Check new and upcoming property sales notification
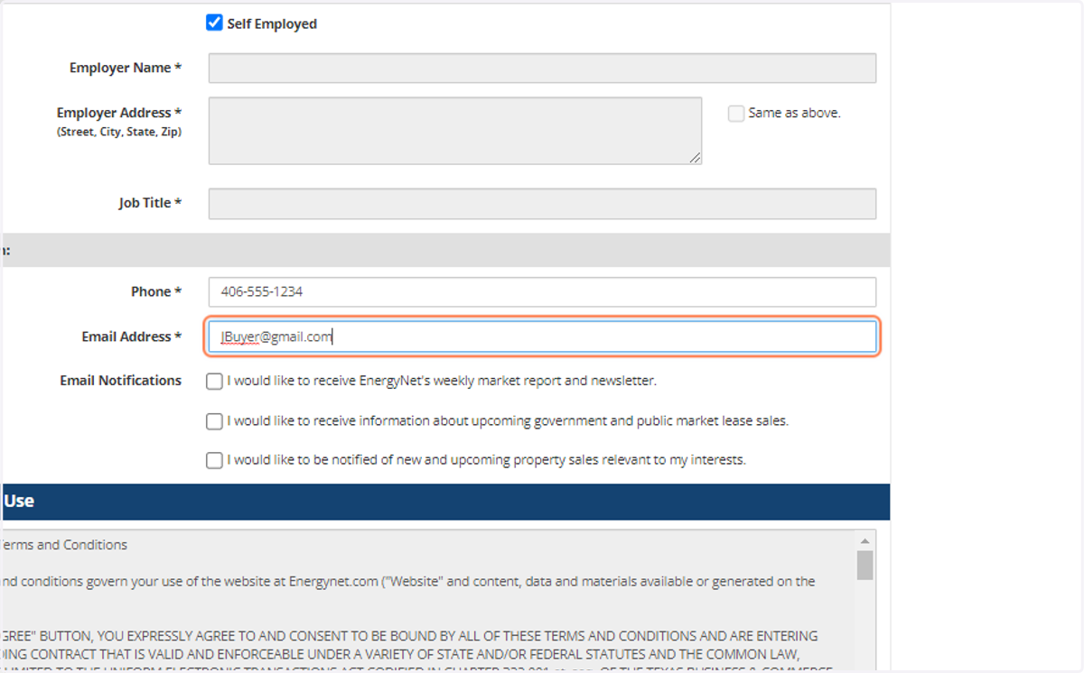 pos(214,461)
